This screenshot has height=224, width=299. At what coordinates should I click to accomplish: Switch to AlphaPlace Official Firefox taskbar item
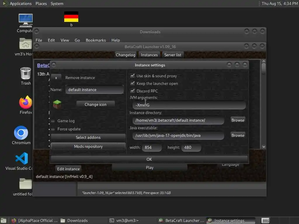pyautogui.click(x=34, y=220)
